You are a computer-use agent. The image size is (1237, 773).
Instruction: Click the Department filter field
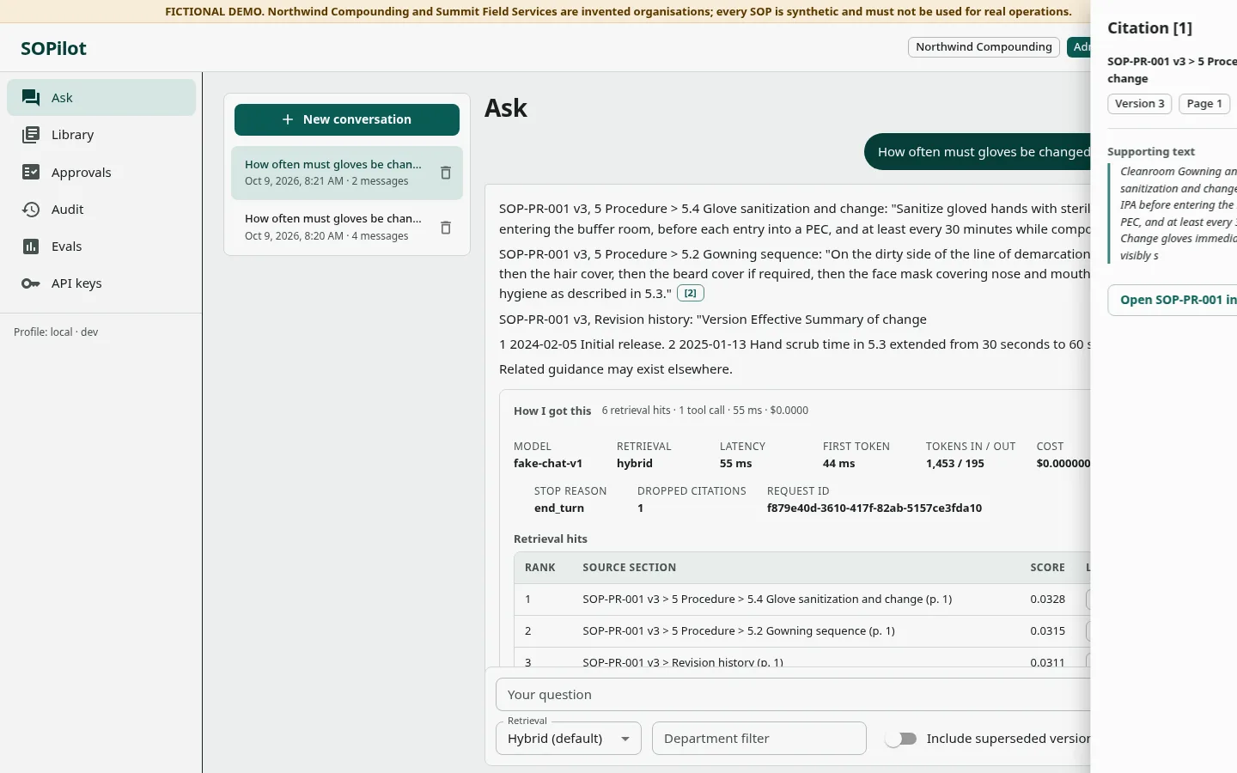coord(759,739)
